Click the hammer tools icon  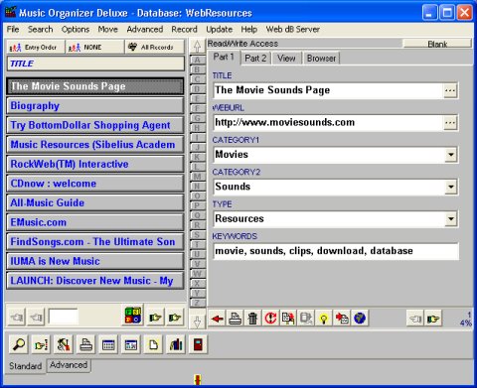click(63, 344)
